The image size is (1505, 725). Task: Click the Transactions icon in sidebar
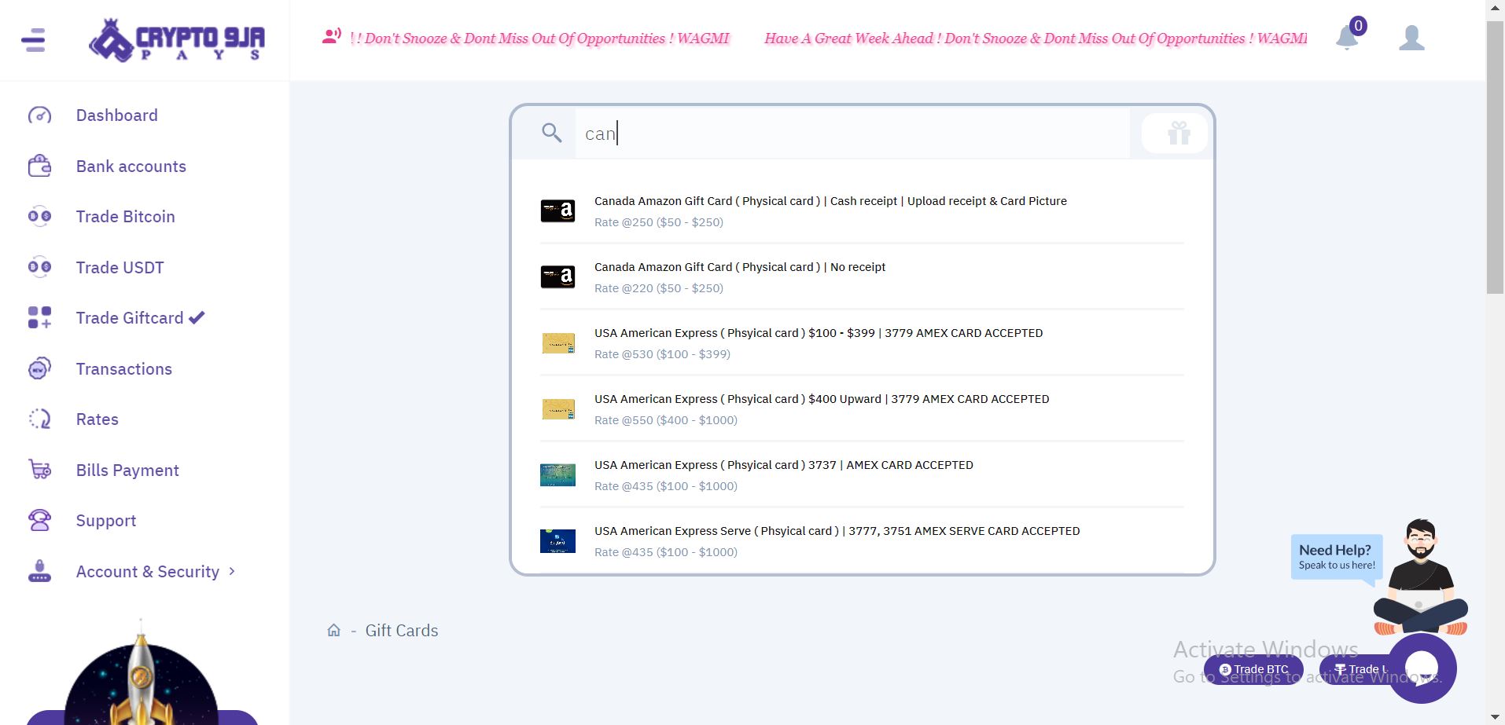pos(39,368)
